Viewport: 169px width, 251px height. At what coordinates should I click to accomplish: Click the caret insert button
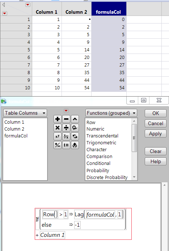click(75, 119)
